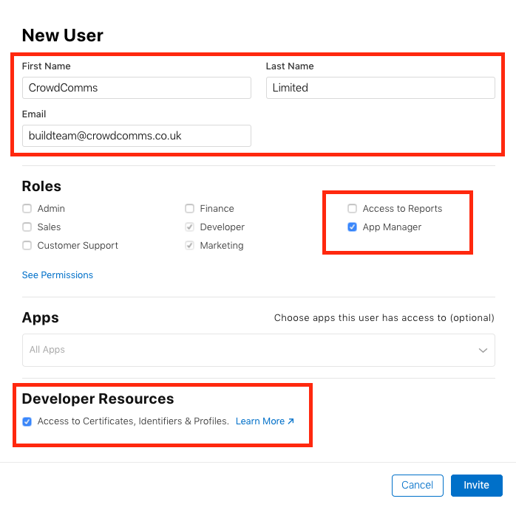Click the First Name input field

137,88
